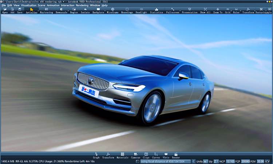Click the FCP value field
This screenshot has width=273, height=164.
click(x=245, y=161)
